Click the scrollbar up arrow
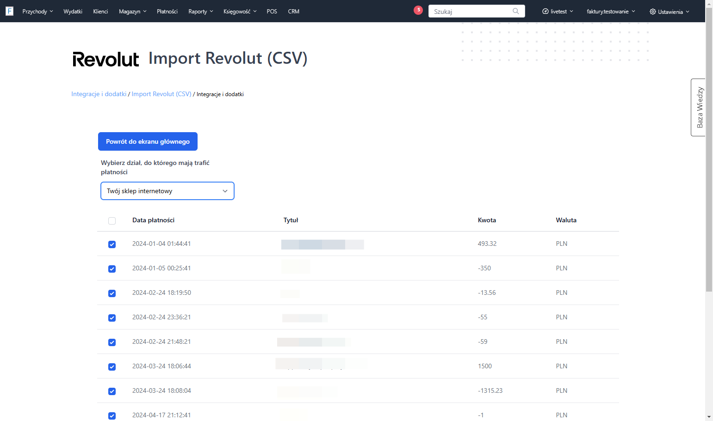Screen dimensions: 713x421 (709, 3)
